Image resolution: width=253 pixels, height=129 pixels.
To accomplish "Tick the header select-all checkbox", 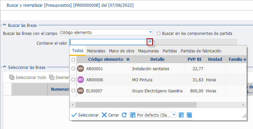I will (73, 59).
